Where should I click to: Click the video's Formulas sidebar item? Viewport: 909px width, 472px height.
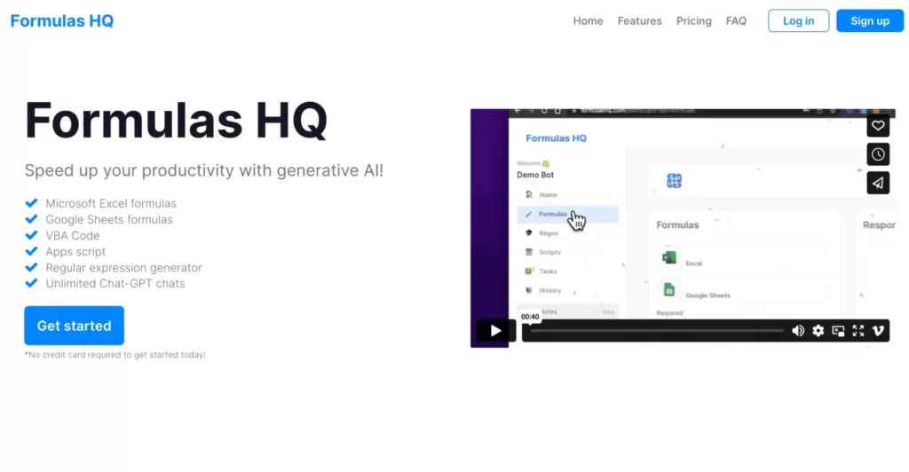[x=567, y=215]
